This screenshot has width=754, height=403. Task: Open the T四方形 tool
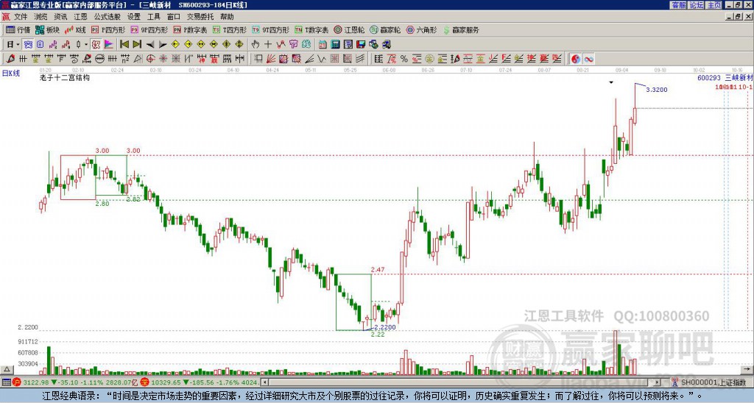click(x=230, y=29)
